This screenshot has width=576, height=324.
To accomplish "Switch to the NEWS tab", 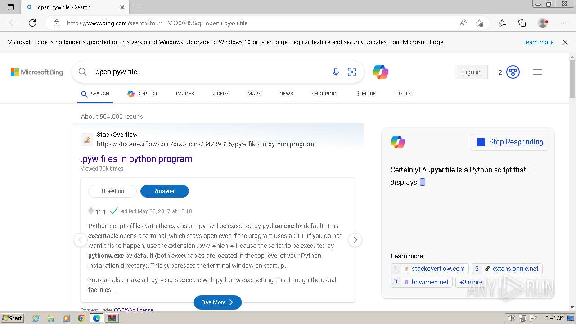I will click(x=286, y=94).
